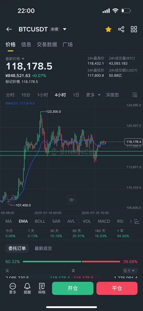Enable the MACD indicator
143x311 pixels.
[104, 221]
